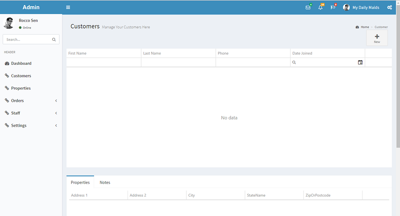400x216 pixels.
Task: Click the plus icon for New customer
Action: coord(377,36)
